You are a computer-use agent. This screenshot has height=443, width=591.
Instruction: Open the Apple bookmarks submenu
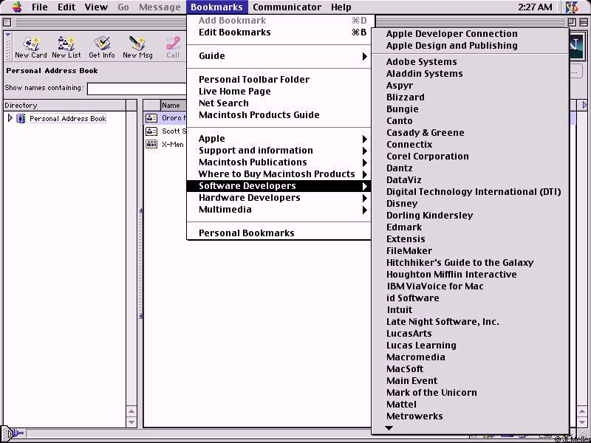click(x=279, y=139)
